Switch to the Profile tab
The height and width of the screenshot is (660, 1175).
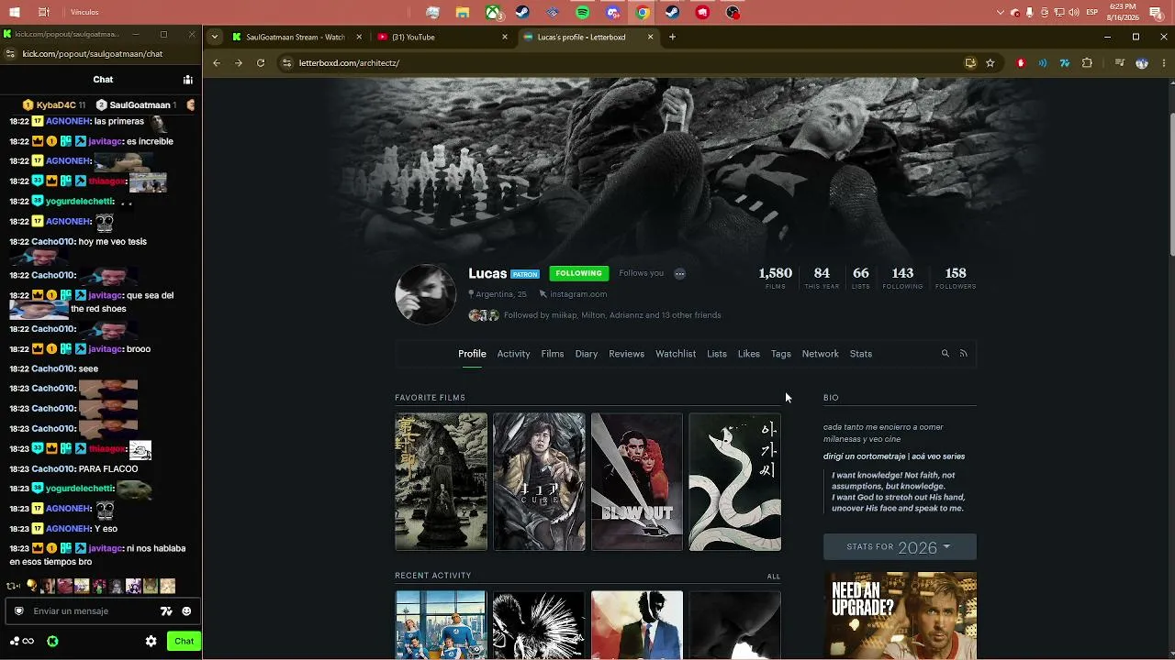tap(472, 354)
